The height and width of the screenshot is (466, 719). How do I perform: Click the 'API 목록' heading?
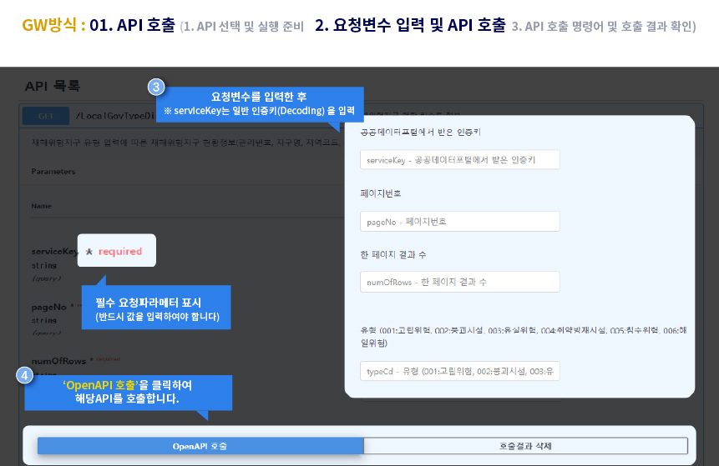(53, 87)
